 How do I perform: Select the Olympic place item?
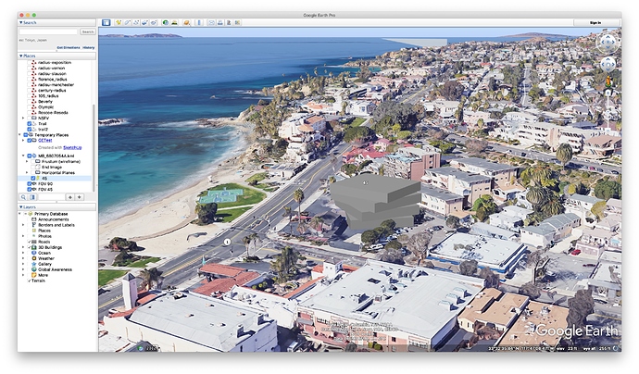[x=45, y=107]
